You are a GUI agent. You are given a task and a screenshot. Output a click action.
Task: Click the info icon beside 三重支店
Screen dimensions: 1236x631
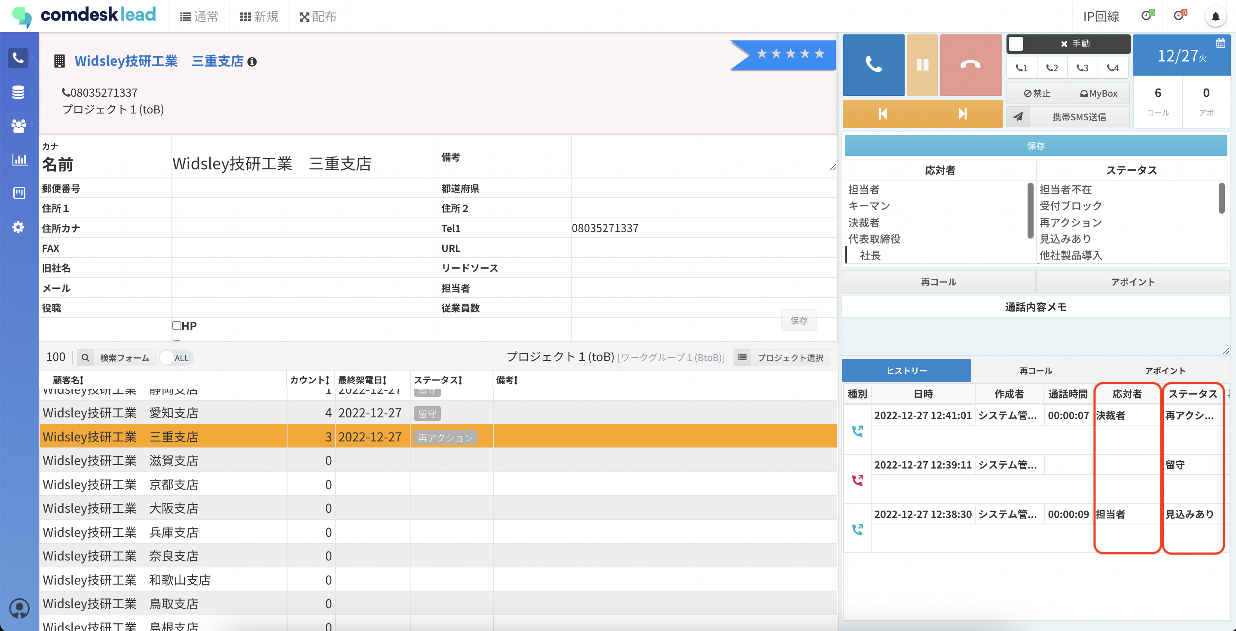click(252, 62)
